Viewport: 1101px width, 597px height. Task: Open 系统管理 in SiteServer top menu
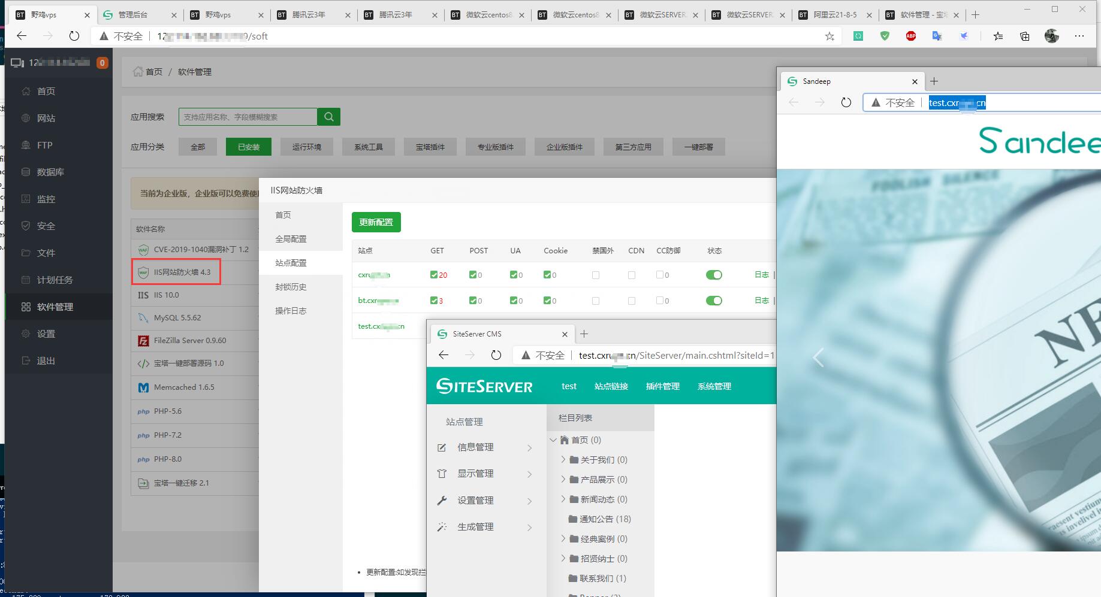coord(714,386)
